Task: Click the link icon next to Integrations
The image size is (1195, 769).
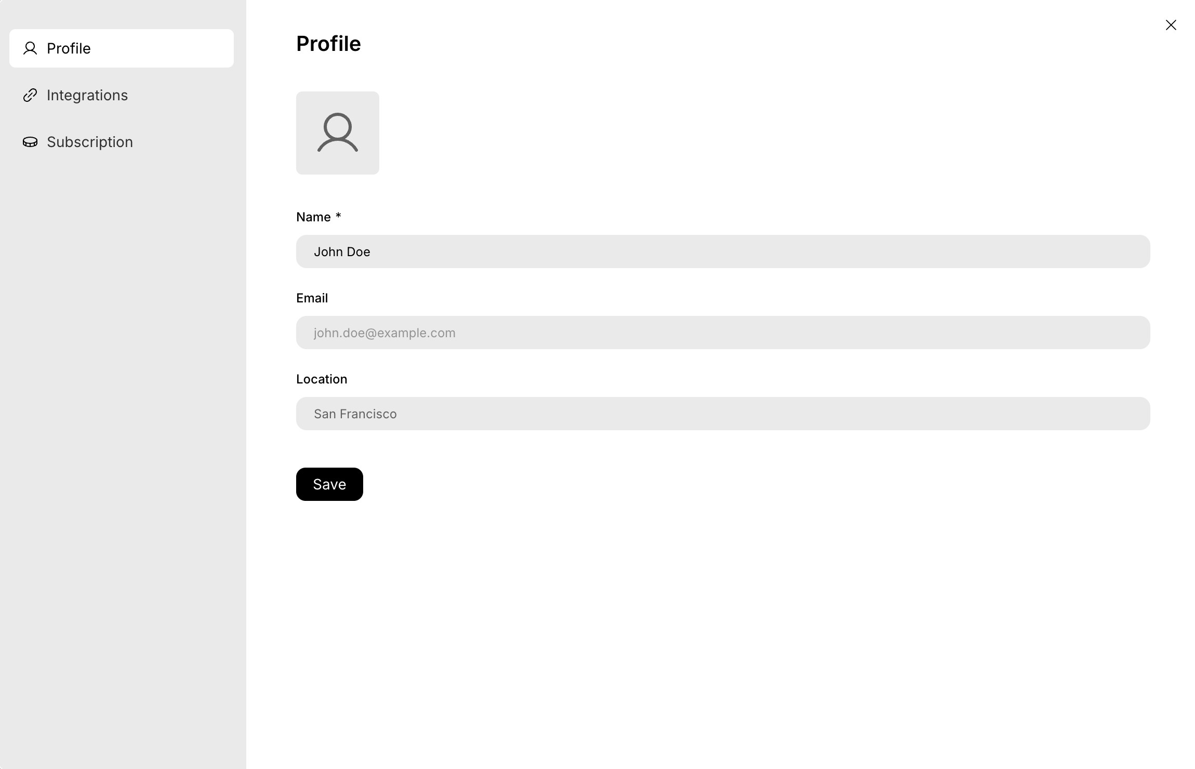Action: [30, 95]
